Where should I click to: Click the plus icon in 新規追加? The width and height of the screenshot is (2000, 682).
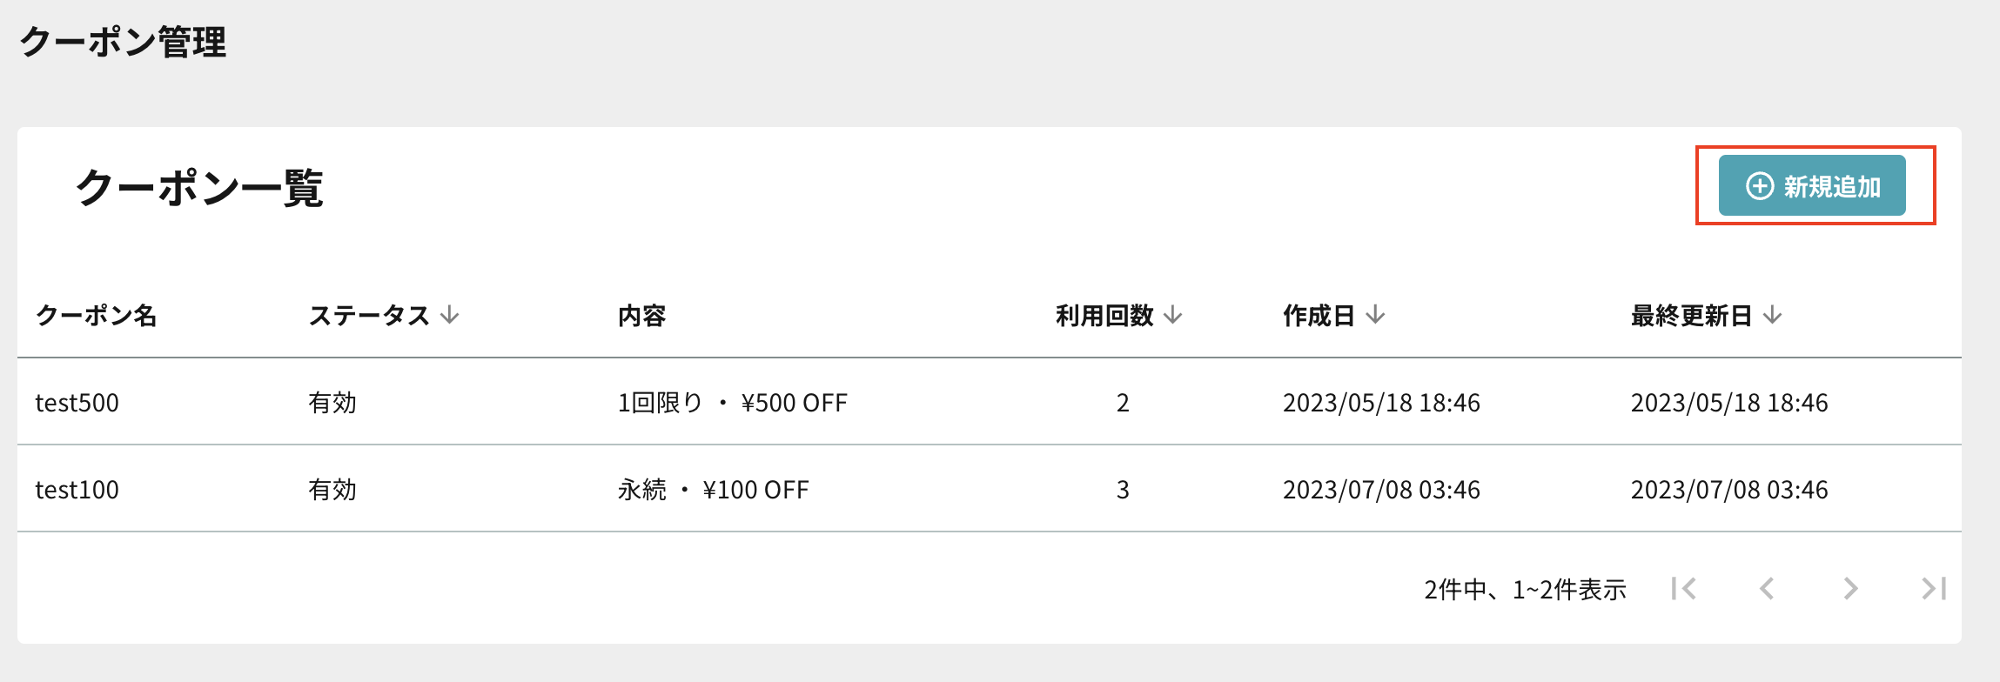pos(1760,186)
